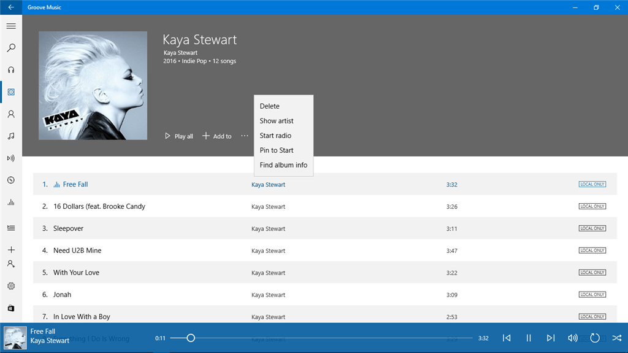Go back with the arrow button

point(11,7)
